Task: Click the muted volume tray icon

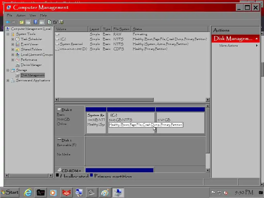Action: (x=225, y=193)
